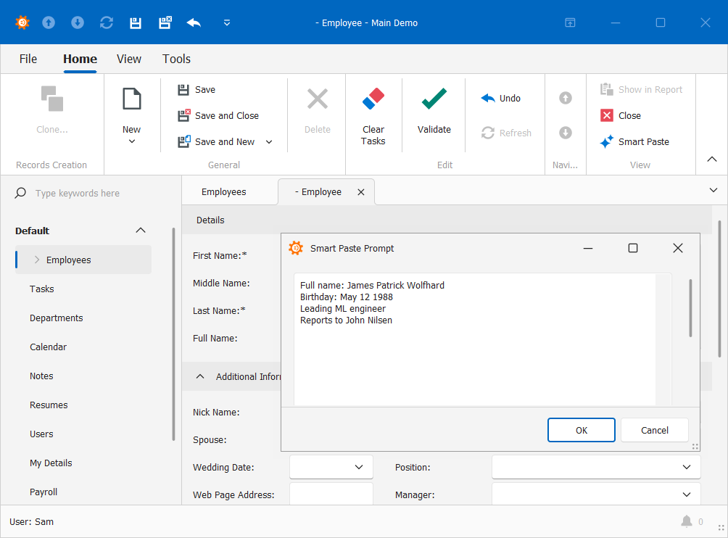Click the Clear Tasks eraser icon

click(373, 99)
